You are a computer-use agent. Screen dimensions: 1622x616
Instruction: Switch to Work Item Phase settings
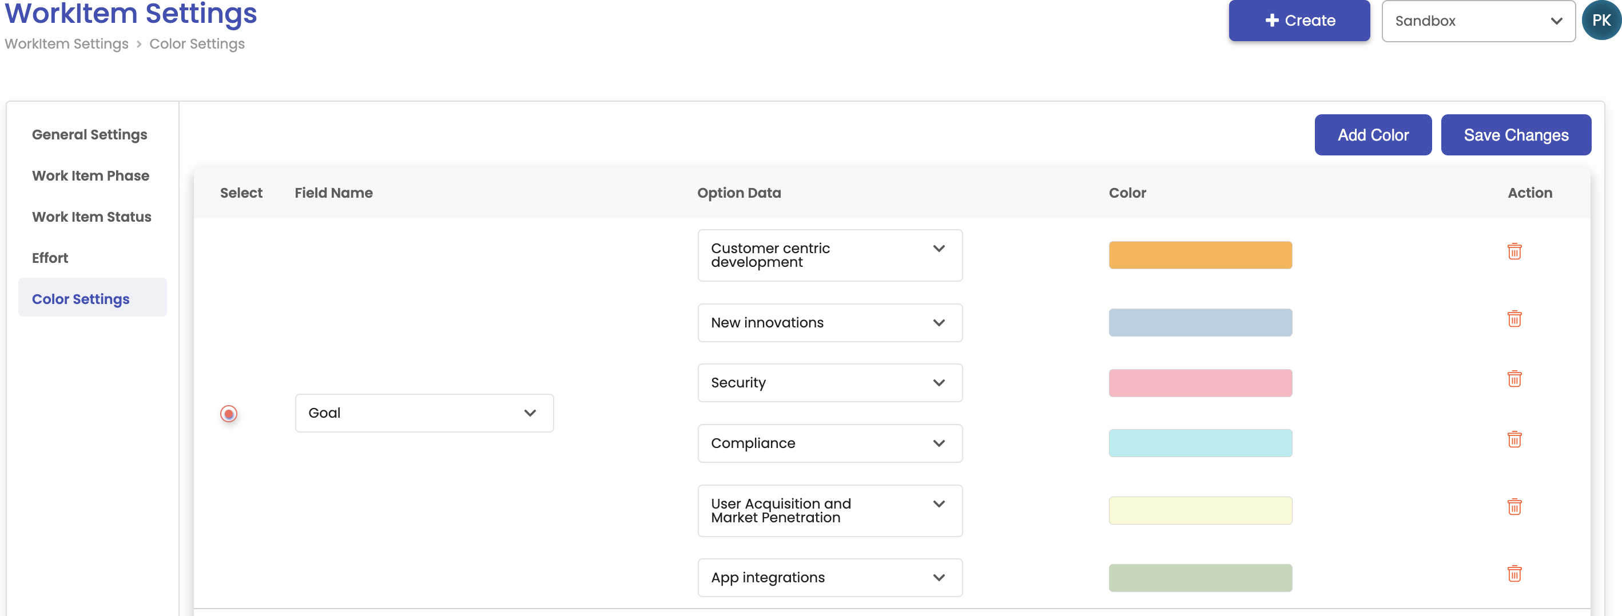click(91, 175)
